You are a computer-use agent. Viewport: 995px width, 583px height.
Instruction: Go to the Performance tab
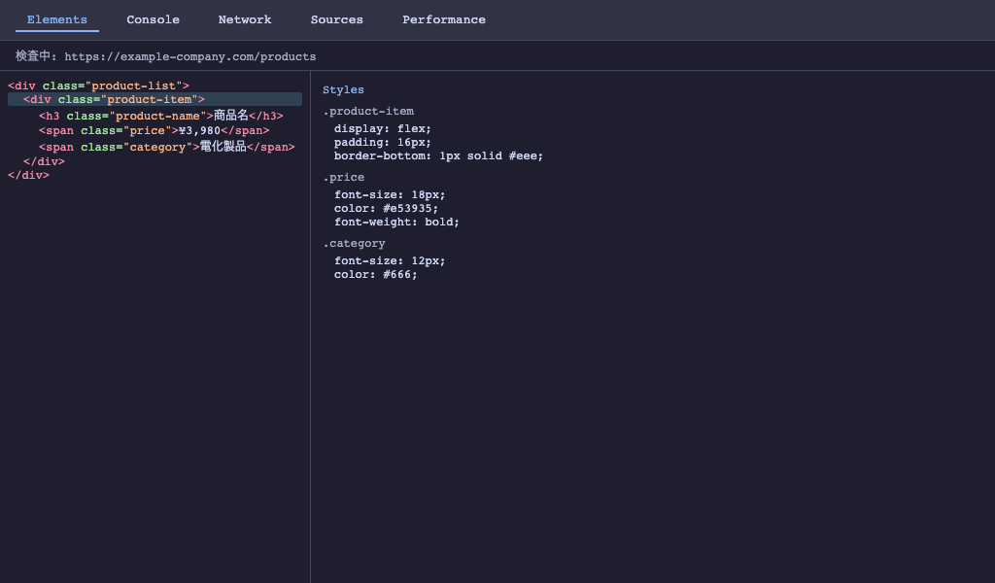[443, 19]
